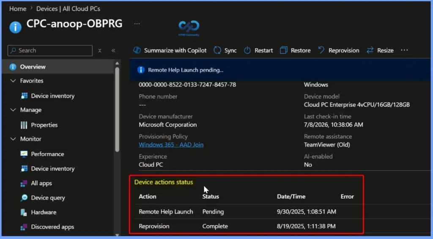
Task: Click the info icon in pending notification banner
Action: coord(141,70)
